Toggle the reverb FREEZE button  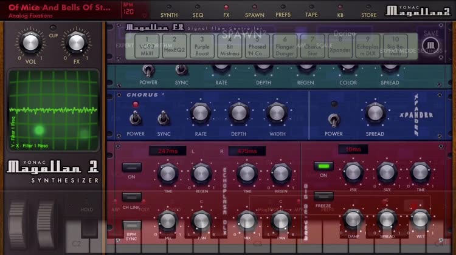pos(323,196)
